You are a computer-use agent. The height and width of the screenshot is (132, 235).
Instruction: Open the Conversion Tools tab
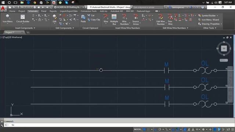point(88,11)
